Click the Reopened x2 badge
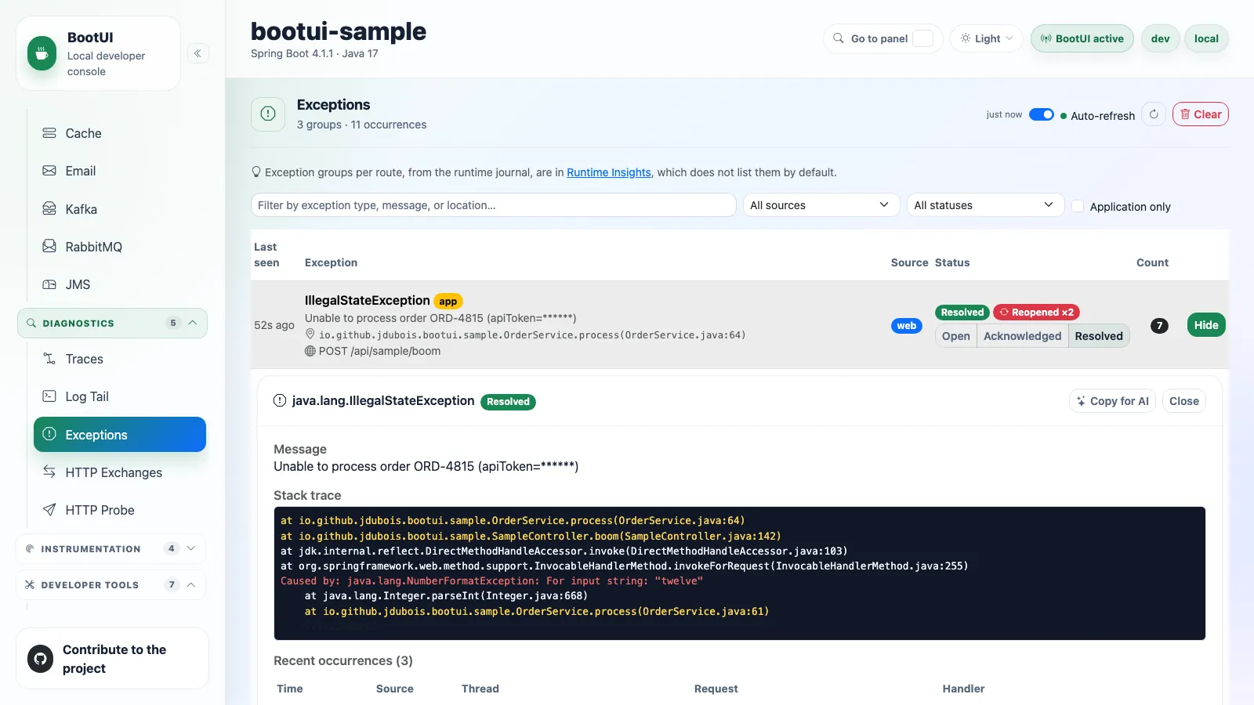This screenshot has width=1254, height=705. click(x=1036, y=312)
